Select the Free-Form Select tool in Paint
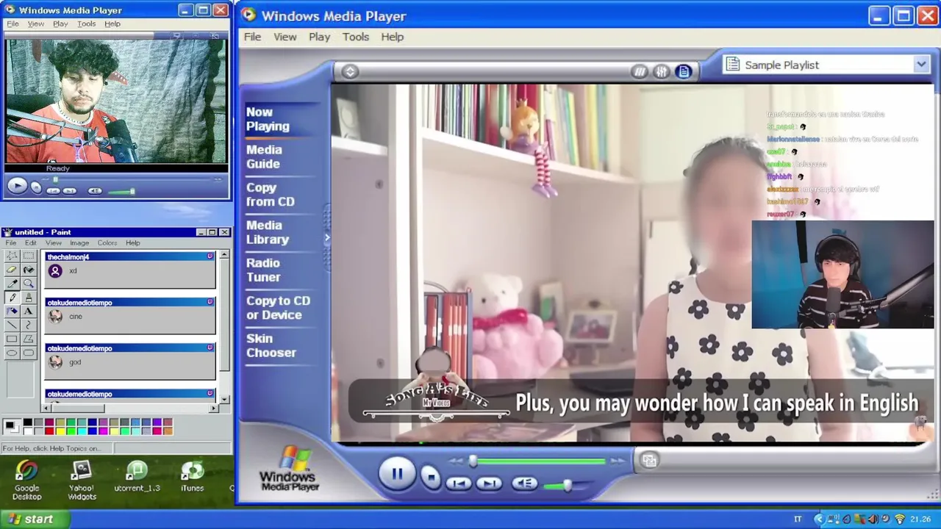The height and width of the screenshot is (529, 941). click(12, 256)
